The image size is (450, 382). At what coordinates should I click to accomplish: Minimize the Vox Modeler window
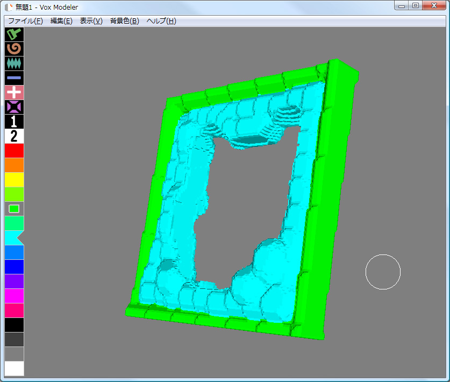click(x=402, y=6)
